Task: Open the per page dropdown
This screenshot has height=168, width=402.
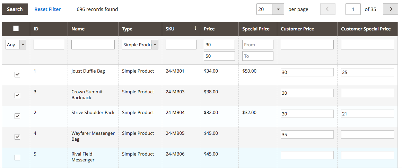Action: point(270,9)
